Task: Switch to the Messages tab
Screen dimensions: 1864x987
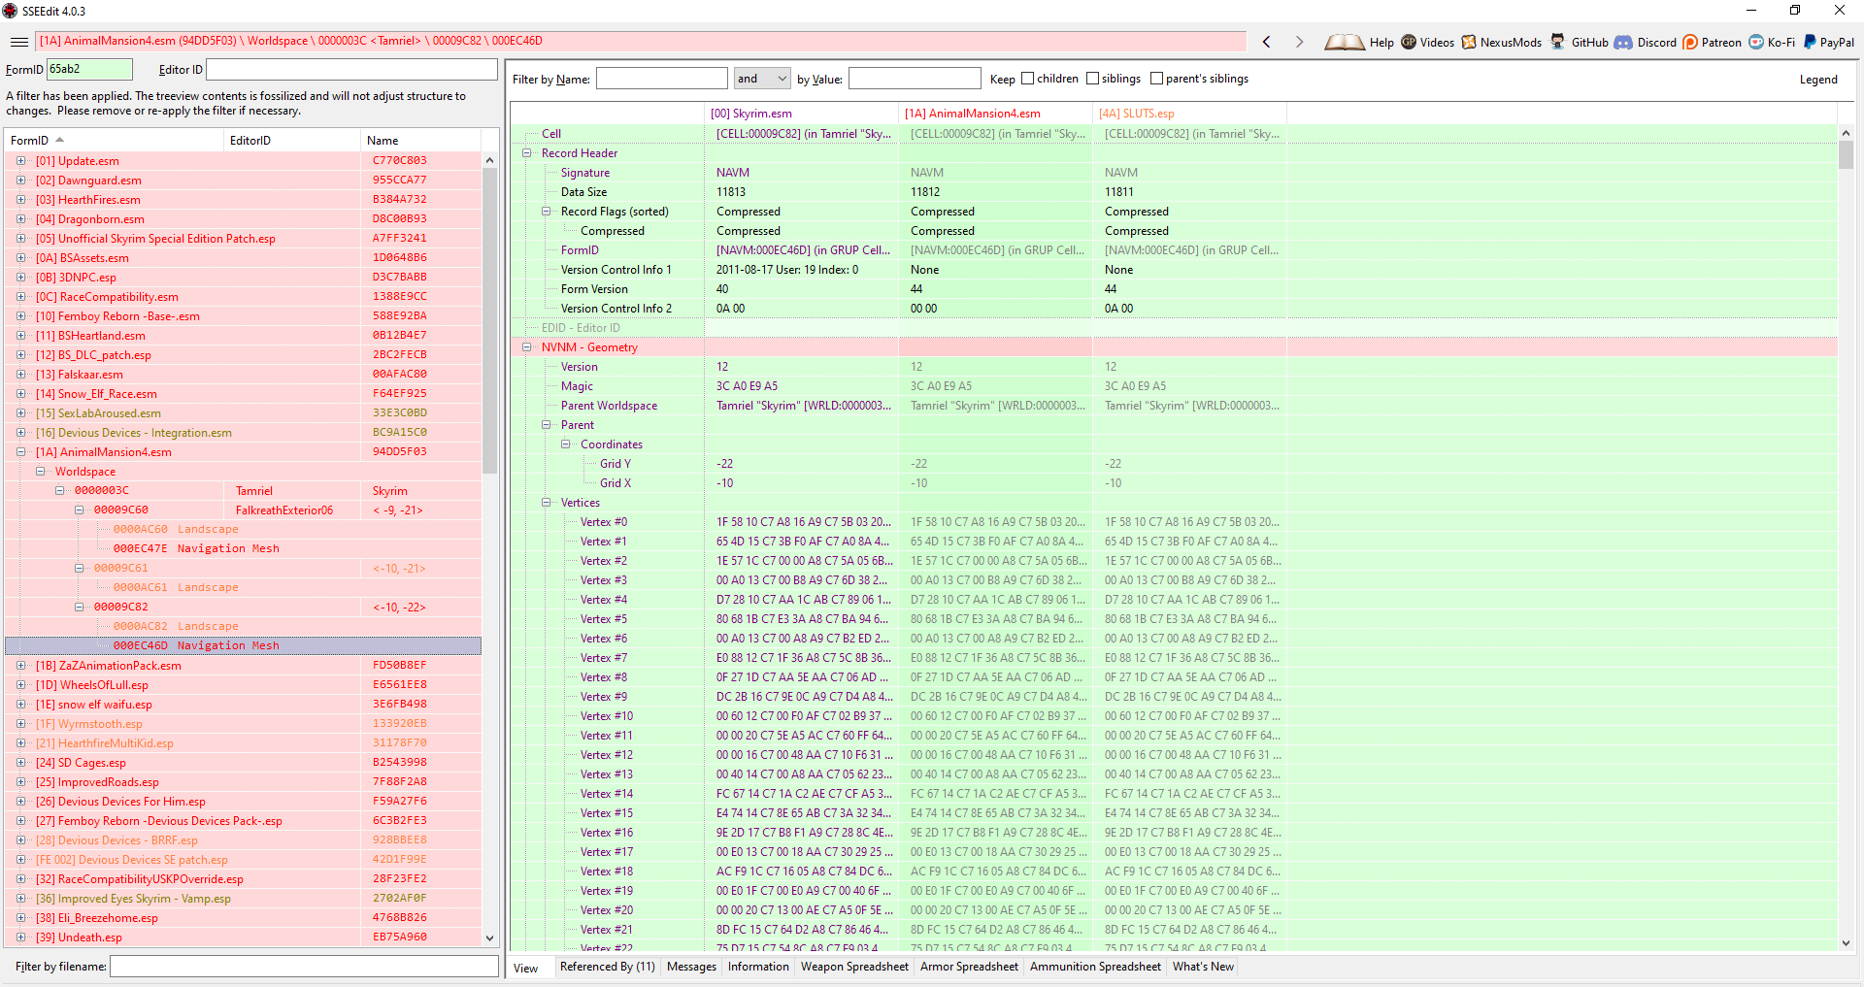Action: tap(691, 967)
